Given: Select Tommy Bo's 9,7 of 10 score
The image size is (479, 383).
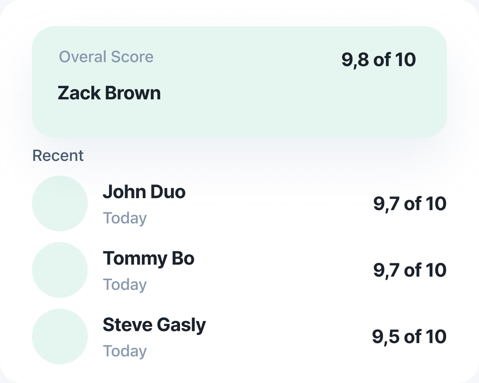Looking at the screenshot, I should pyautogui.click(x=410, y=270).
